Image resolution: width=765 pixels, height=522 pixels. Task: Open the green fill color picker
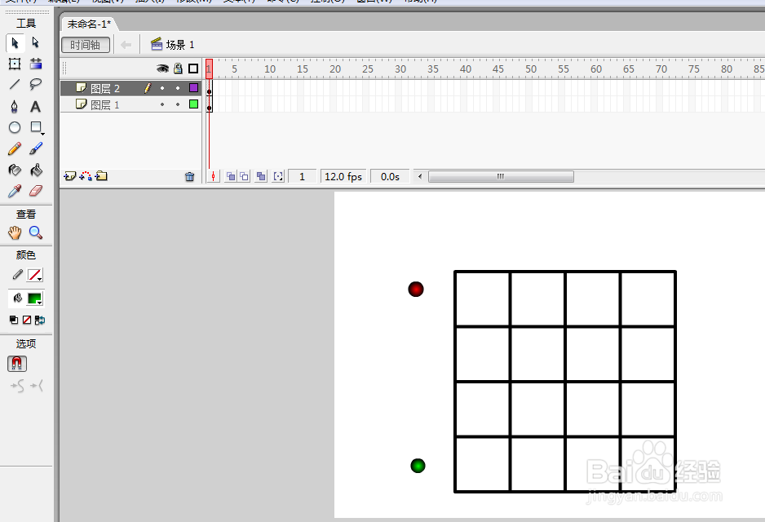coord(35,299)
